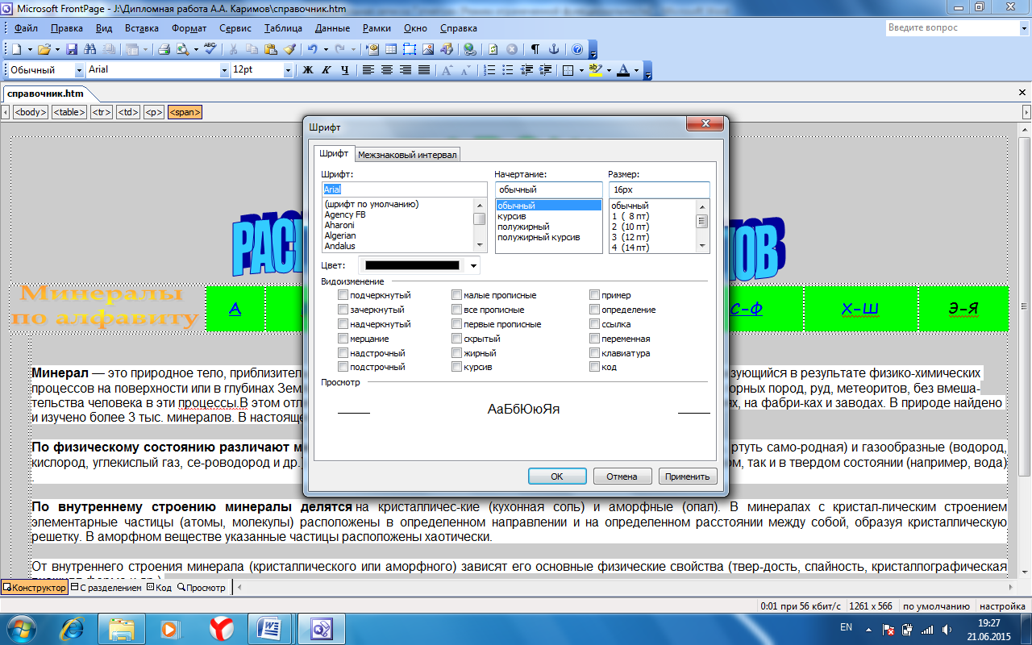Switch to Межзнаковый интервал tab

click(407, 154)
